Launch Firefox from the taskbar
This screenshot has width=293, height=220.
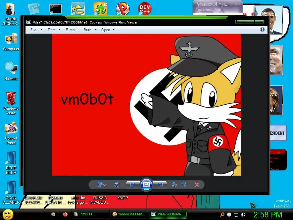click(65, 214)
